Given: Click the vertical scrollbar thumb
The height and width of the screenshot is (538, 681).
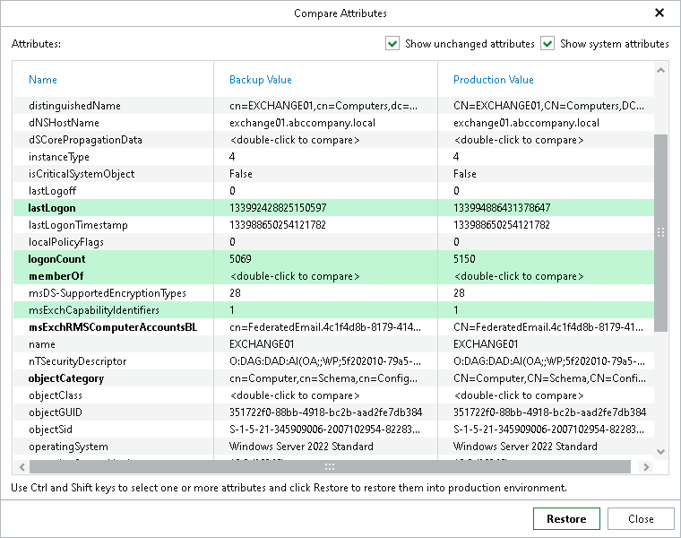Looking at the screenshot, I should [661, 233].
